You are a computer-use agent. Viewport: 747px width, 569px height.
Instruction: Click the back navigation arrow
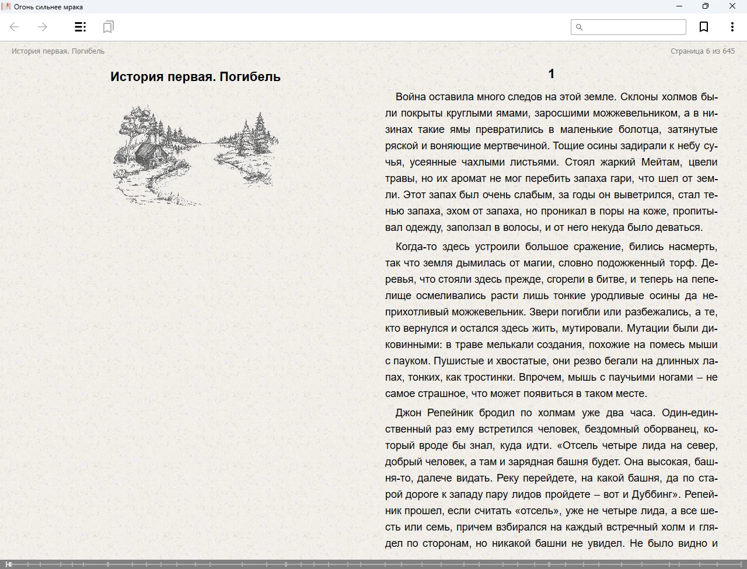tap(15, 27)
